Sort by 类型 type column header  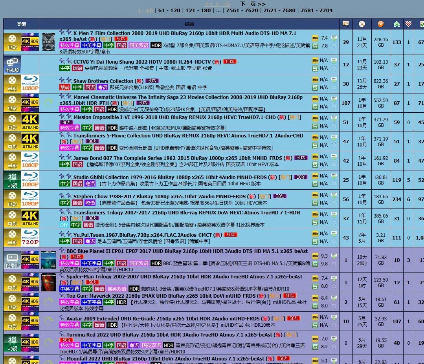coord(21,24)
